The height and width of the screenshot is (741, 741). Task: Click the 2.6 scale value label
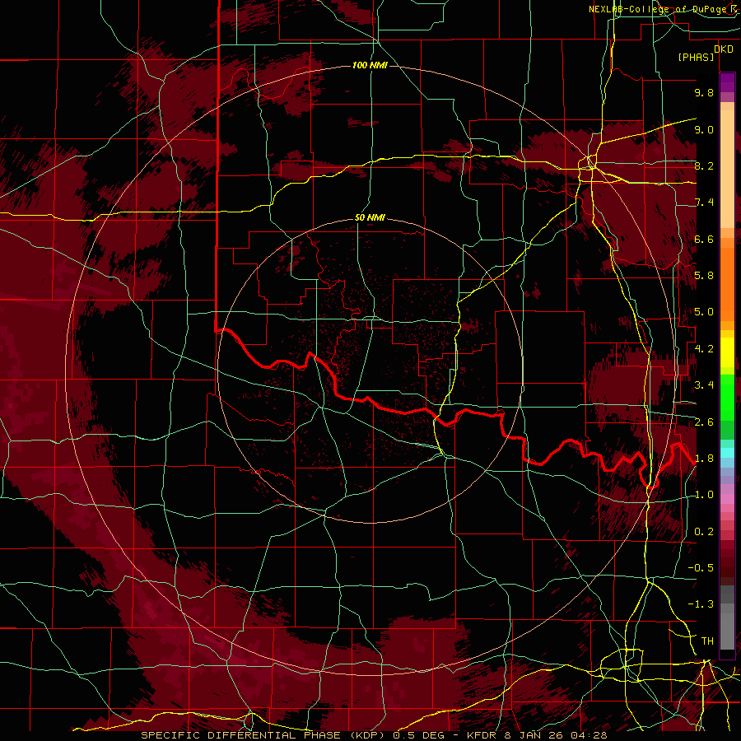tap(704, 422)
